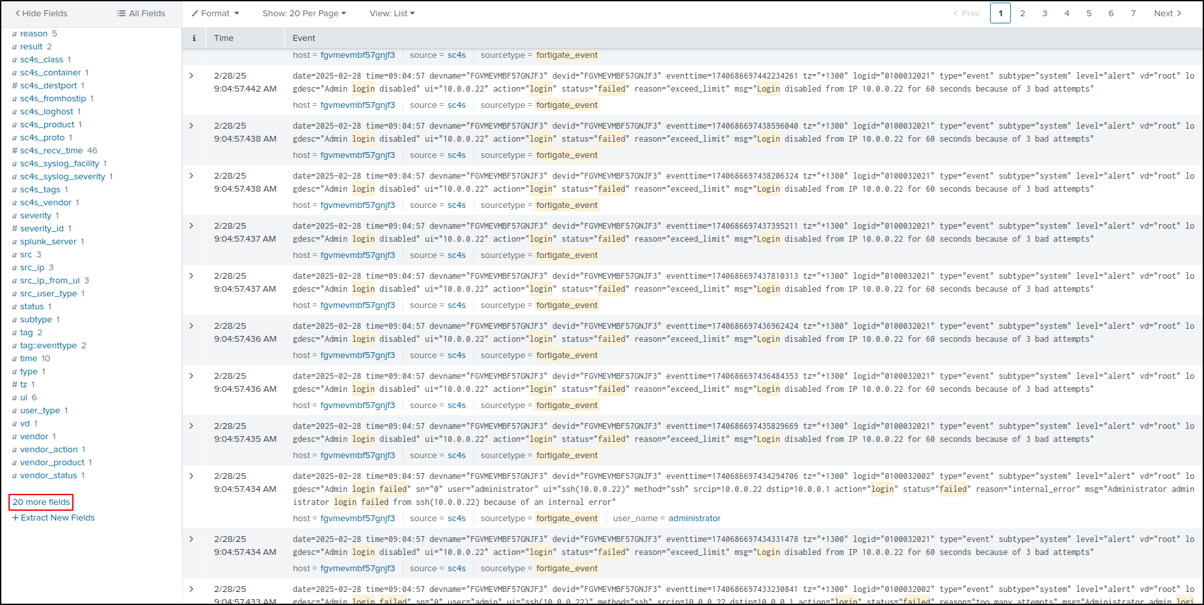Expand the internal_error event at 9:04:57.434 AM

[x=191, y=476]
